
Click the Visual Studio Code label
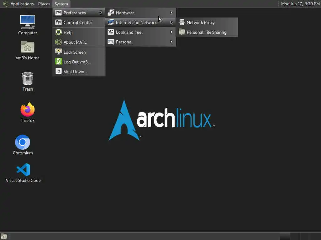pos(23,180)
